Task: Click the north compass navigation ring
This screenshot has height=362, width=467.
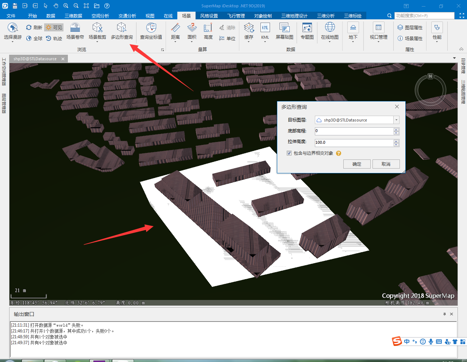Action: 431,89
